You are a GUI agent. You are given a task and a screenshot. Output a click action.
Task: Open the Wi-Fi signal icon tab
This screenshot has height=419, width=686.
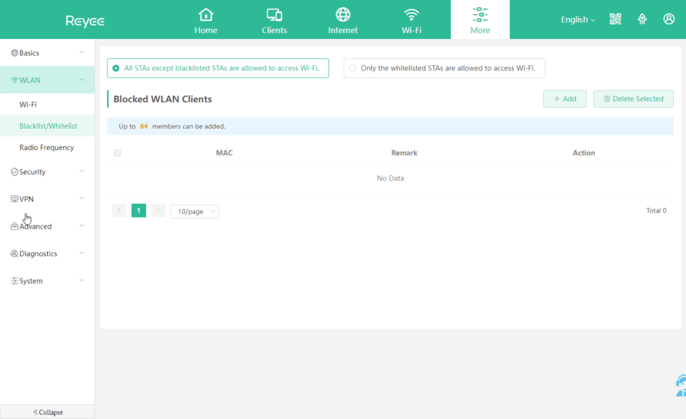coord(411,15)
